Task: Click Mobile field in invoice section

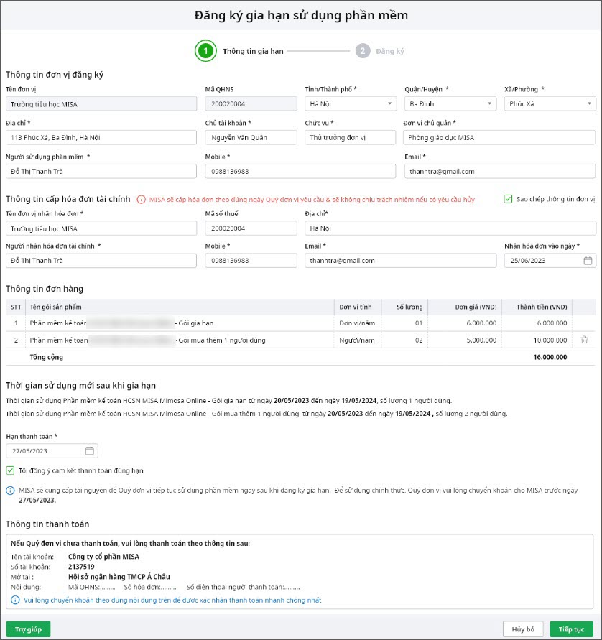Action: (x=251, y=261)
